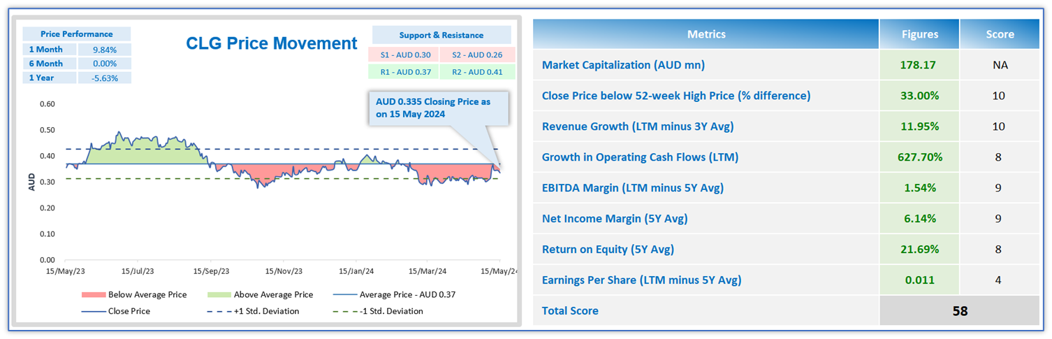Screen dimensions: 1052x339
Task: Click the vertical AUD axis title
Action: point(31,182)
